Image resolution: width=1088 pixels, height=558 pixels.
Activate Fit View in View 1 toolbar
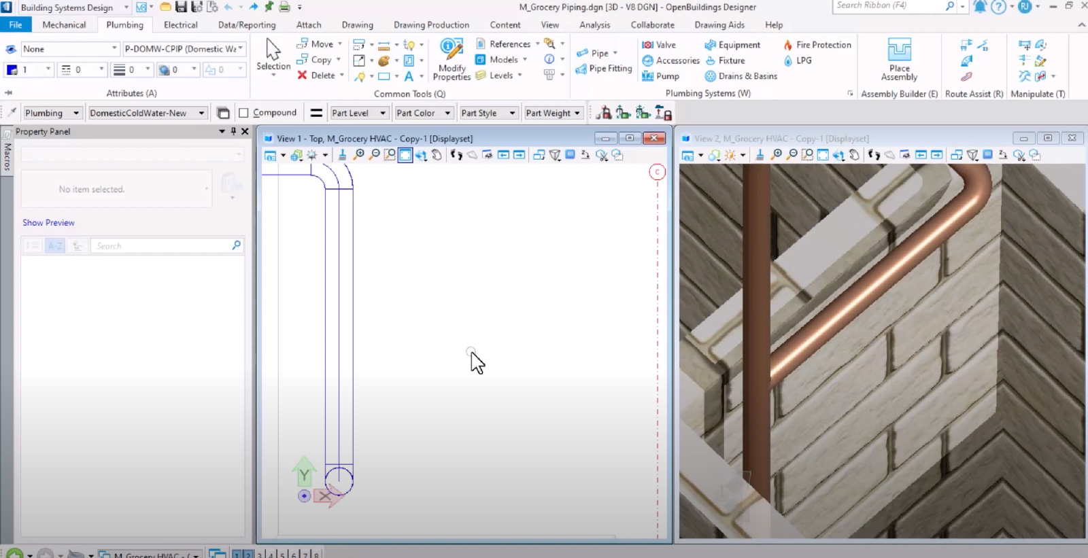click(405, 155)
